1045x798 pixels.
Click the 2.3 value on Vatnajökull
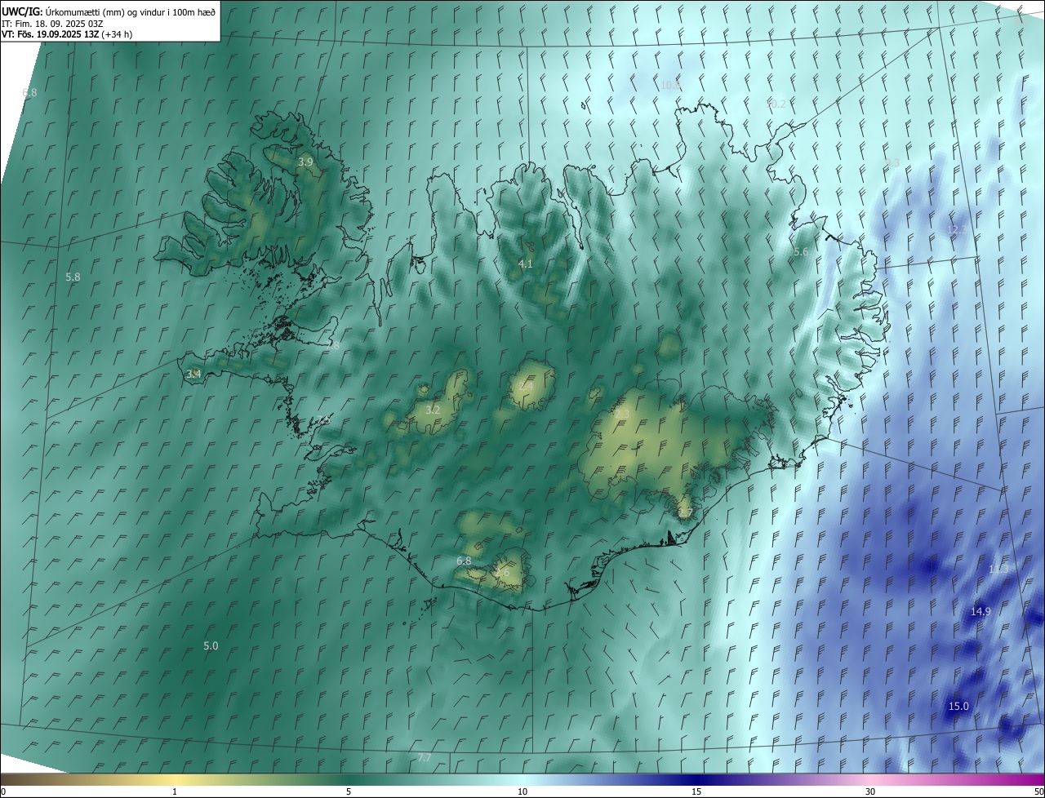(x=622, y=415)
